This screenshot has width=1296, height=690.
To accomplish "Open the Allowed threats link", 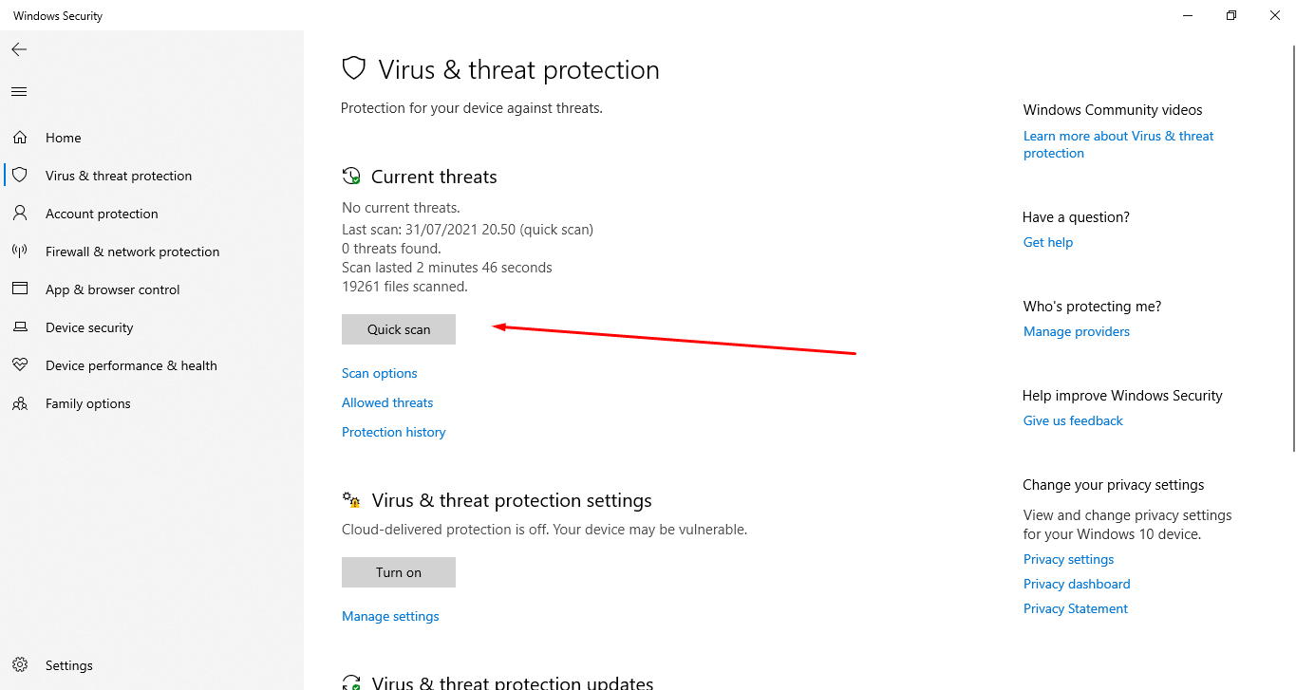I will click(387, 402).
